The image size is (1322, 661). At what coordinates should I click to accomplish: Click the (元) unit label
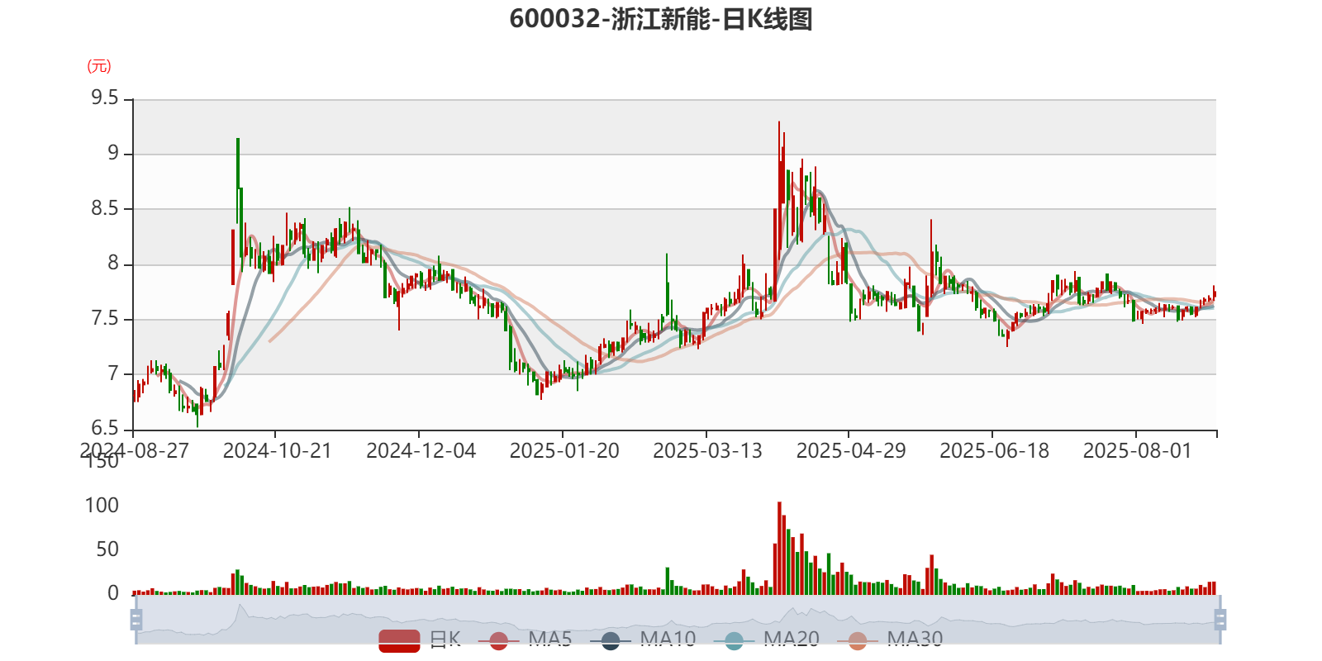click(99, 66)
